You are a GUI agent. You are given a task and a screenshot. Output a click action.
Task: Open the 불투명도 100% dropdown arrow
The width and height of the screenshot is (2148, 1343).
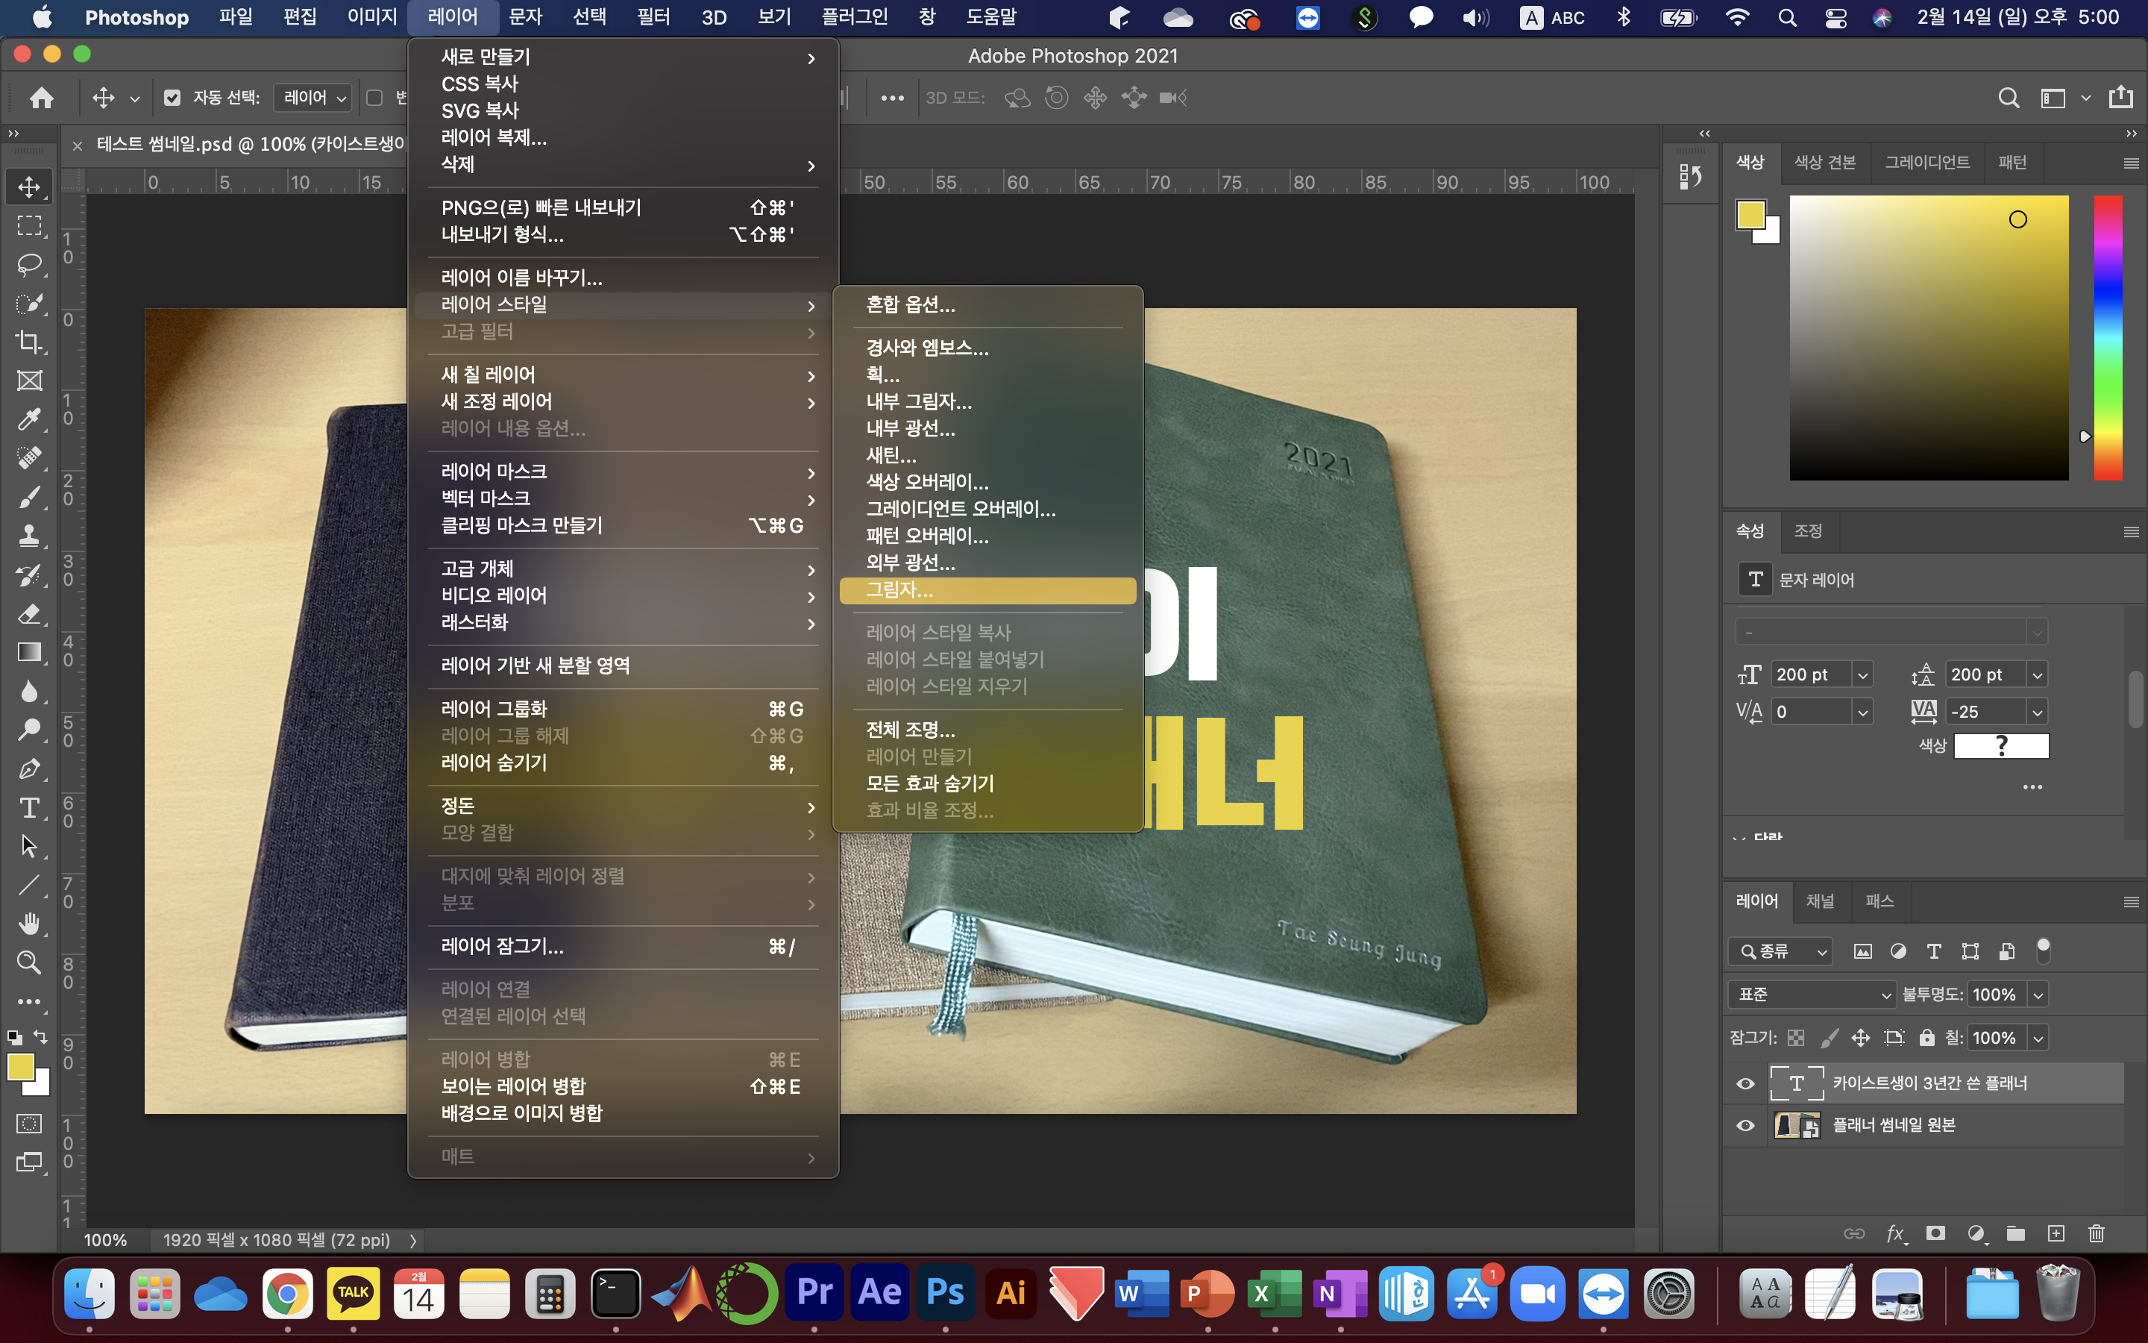pyautogui.click(x=2038, y=995)
